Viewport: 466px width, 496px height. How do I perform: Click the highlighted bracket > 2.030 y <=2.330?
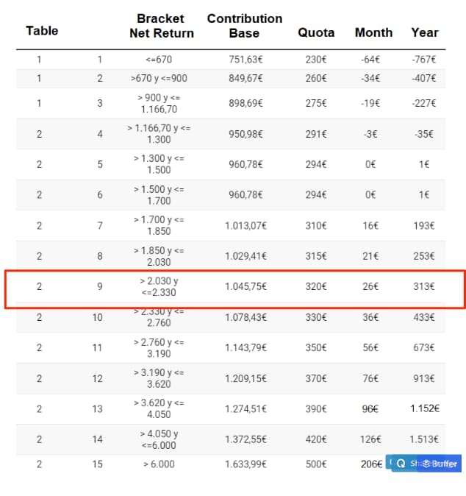(159, 286)
